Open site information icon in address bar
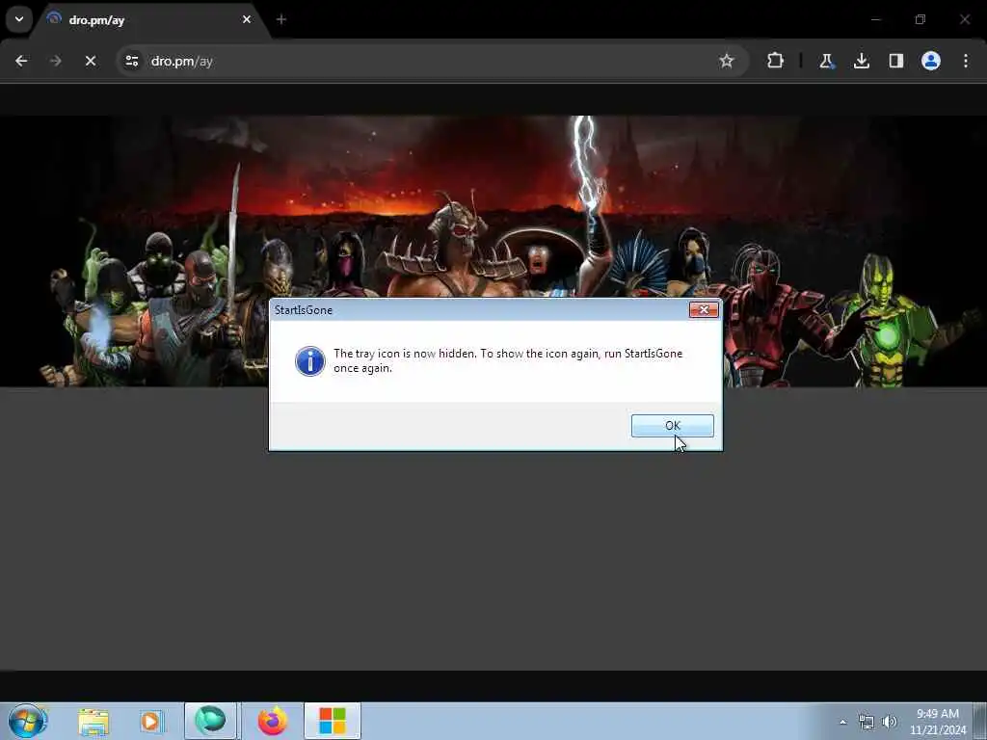 (x=131, y=61)
